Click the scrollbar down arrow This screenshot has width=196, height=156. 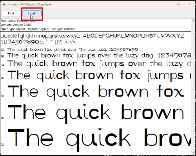pos(193,153)
